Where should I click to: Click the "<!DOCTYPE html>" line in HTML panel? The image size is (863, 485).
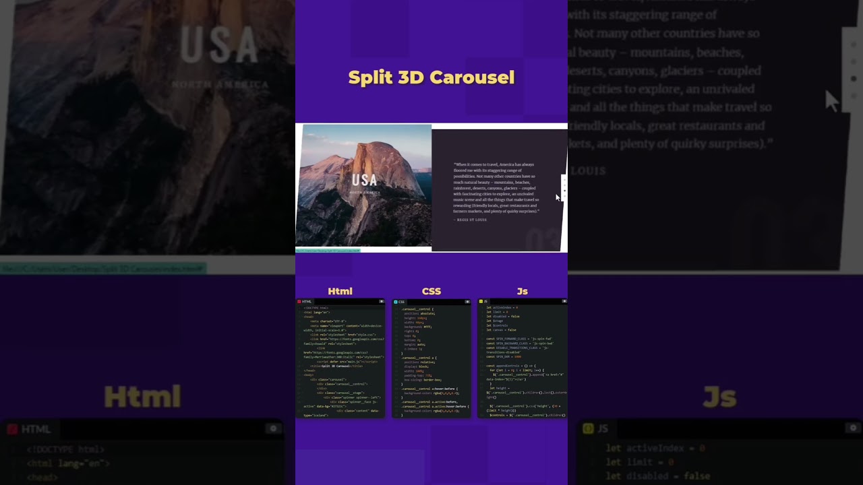(x=316, y=308)
